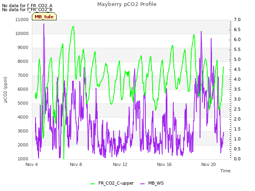Screen dimensions: 255x191
Task: Click the 3.5 right axis value
Action: click(x=237, y=89)
